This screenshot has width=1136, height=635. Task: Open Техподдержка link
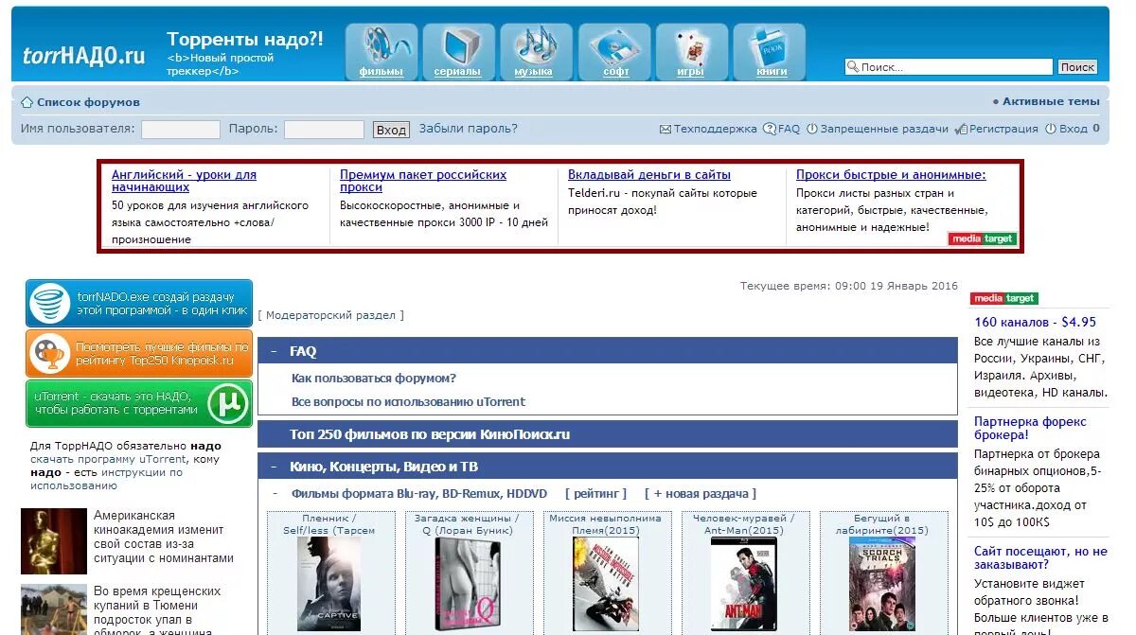(x=715, y=129)
